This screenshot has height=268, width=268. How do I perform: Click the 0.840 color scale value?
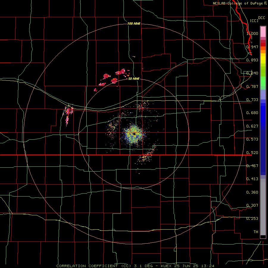point(252,73)
